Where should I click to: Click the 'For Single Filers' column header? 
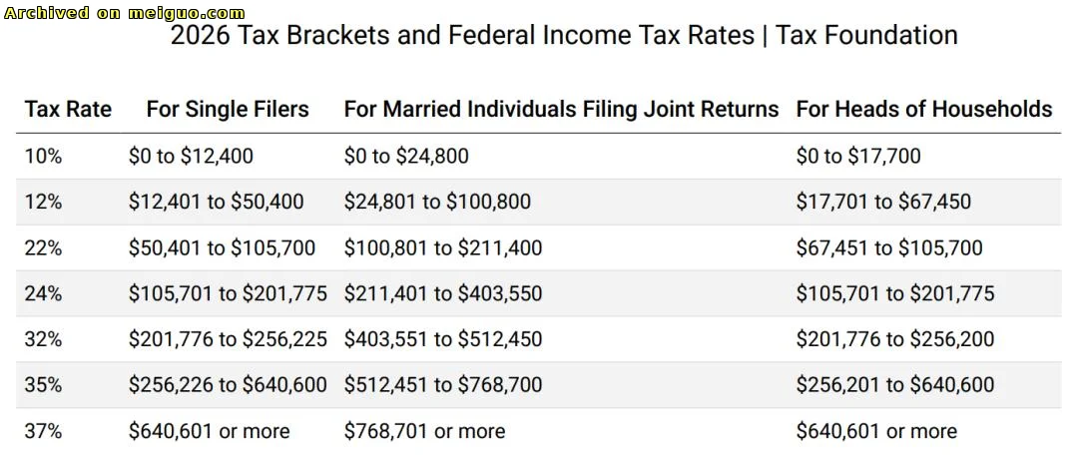[x=228, y=109]
